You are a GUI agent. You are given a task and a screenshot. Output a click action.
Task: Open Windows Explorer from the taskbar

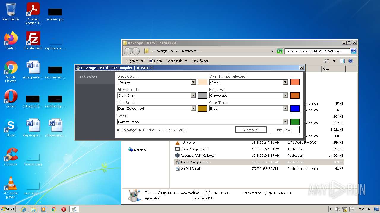point(34,209)
